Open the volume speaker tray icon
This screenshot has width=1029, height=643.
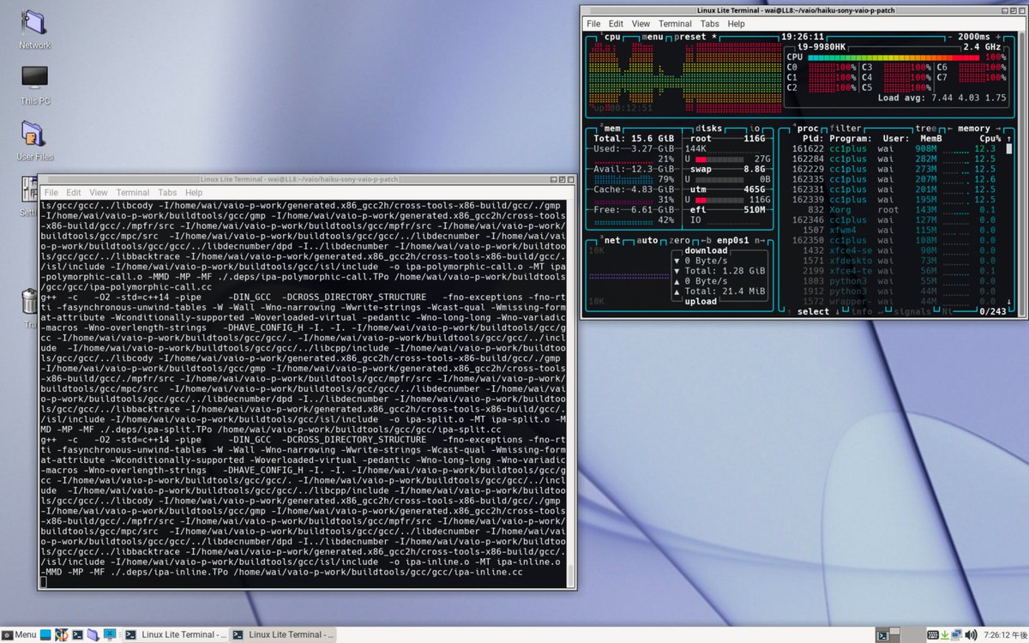coord(971,634)
